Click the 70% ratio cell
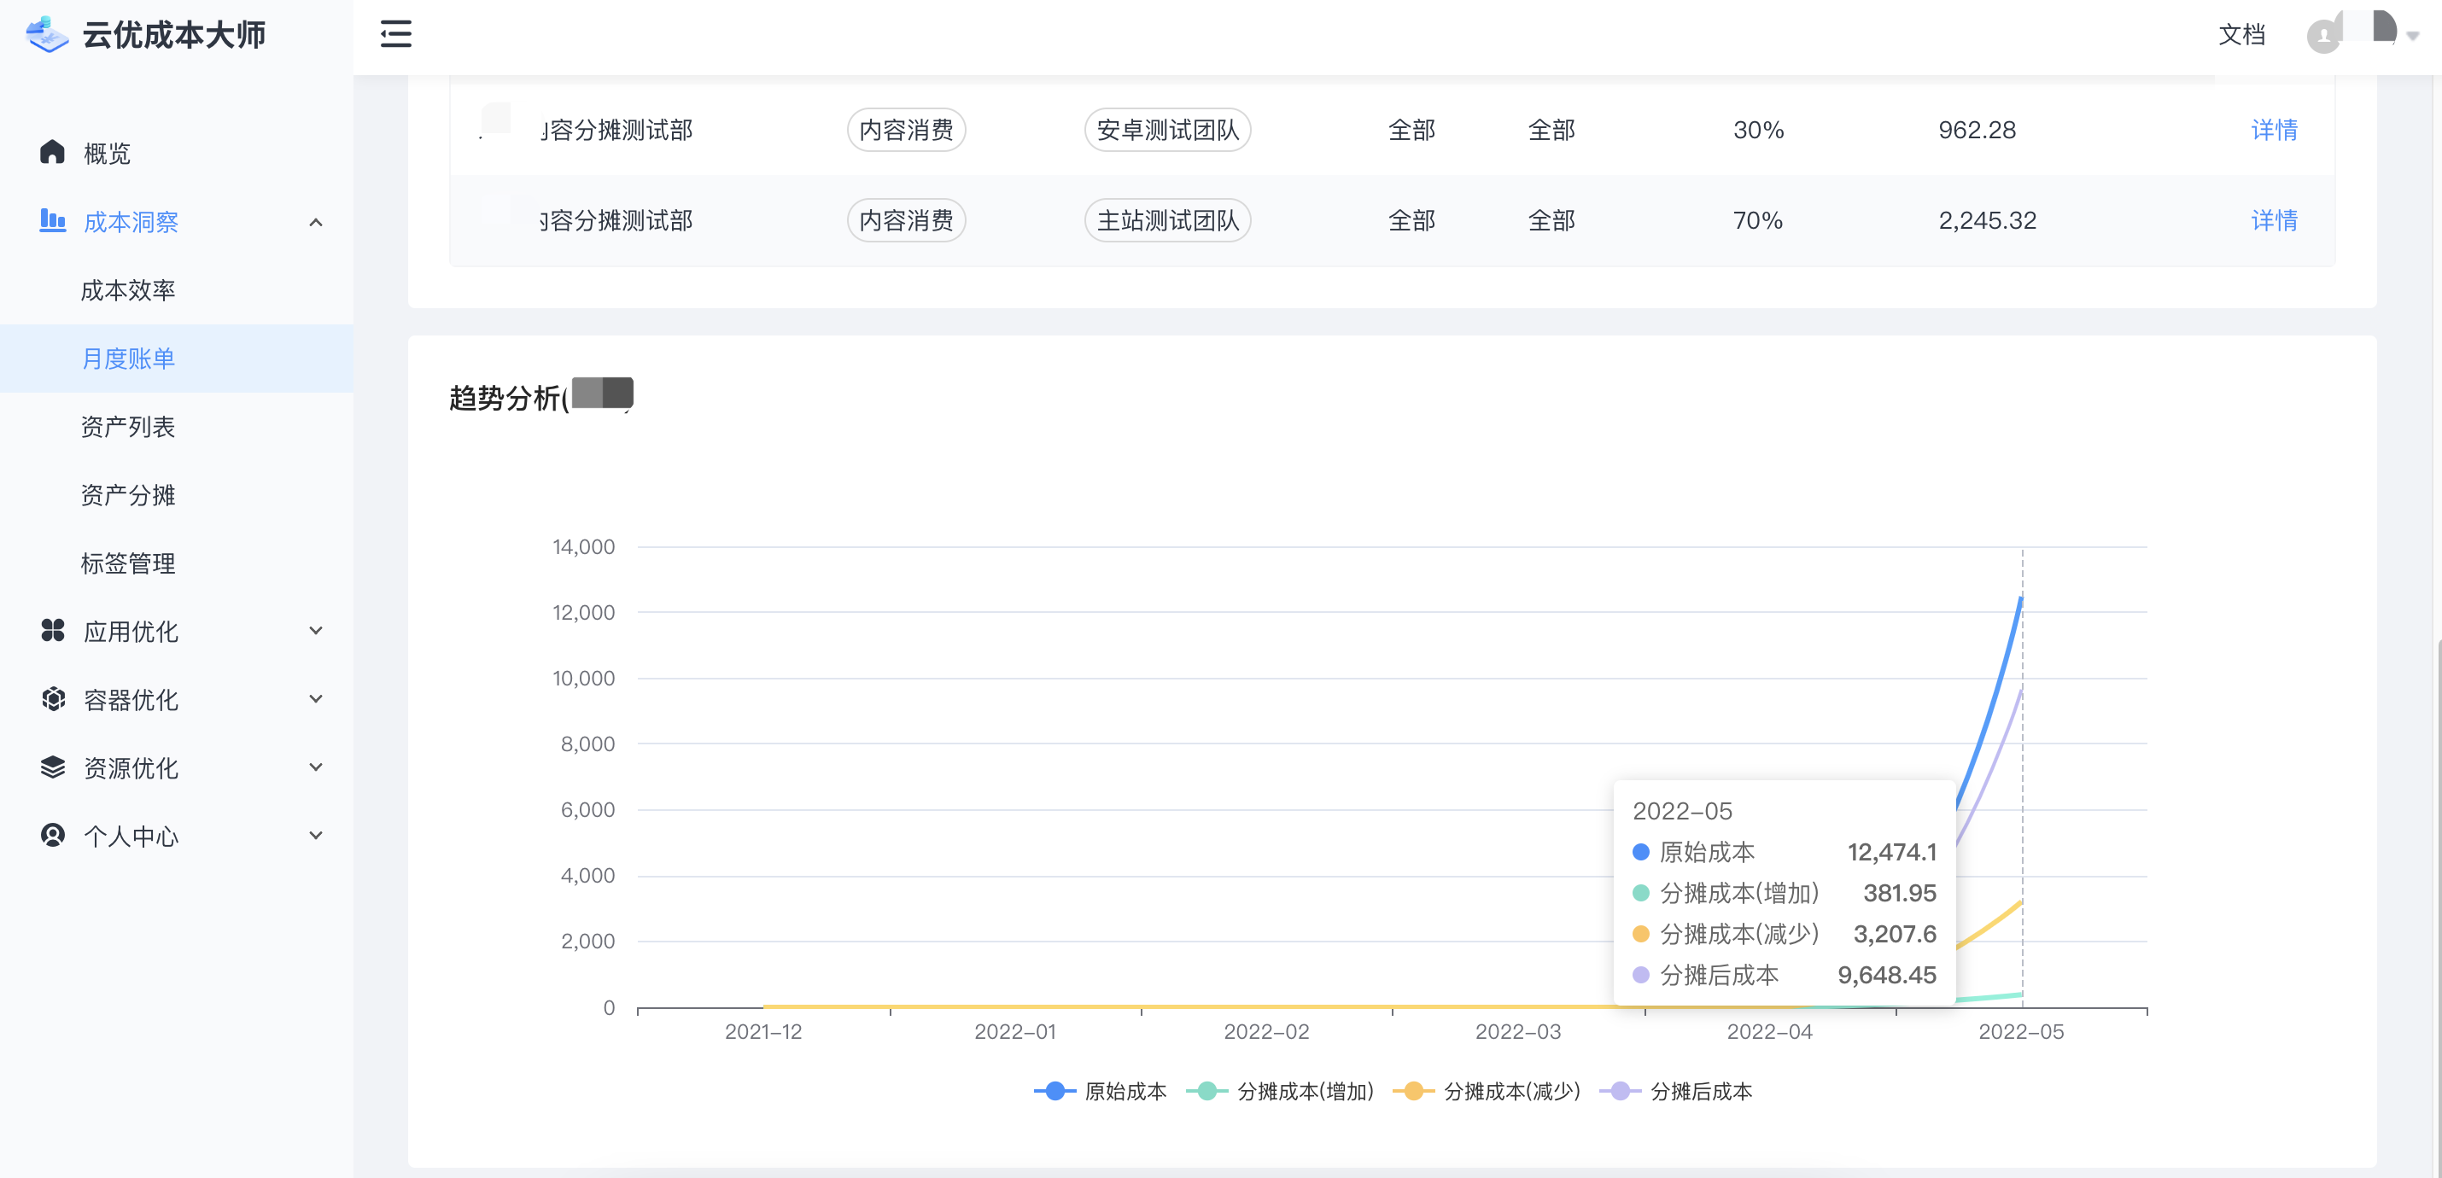Viewport: 2442px width, 1178px height. (1757, 221)
